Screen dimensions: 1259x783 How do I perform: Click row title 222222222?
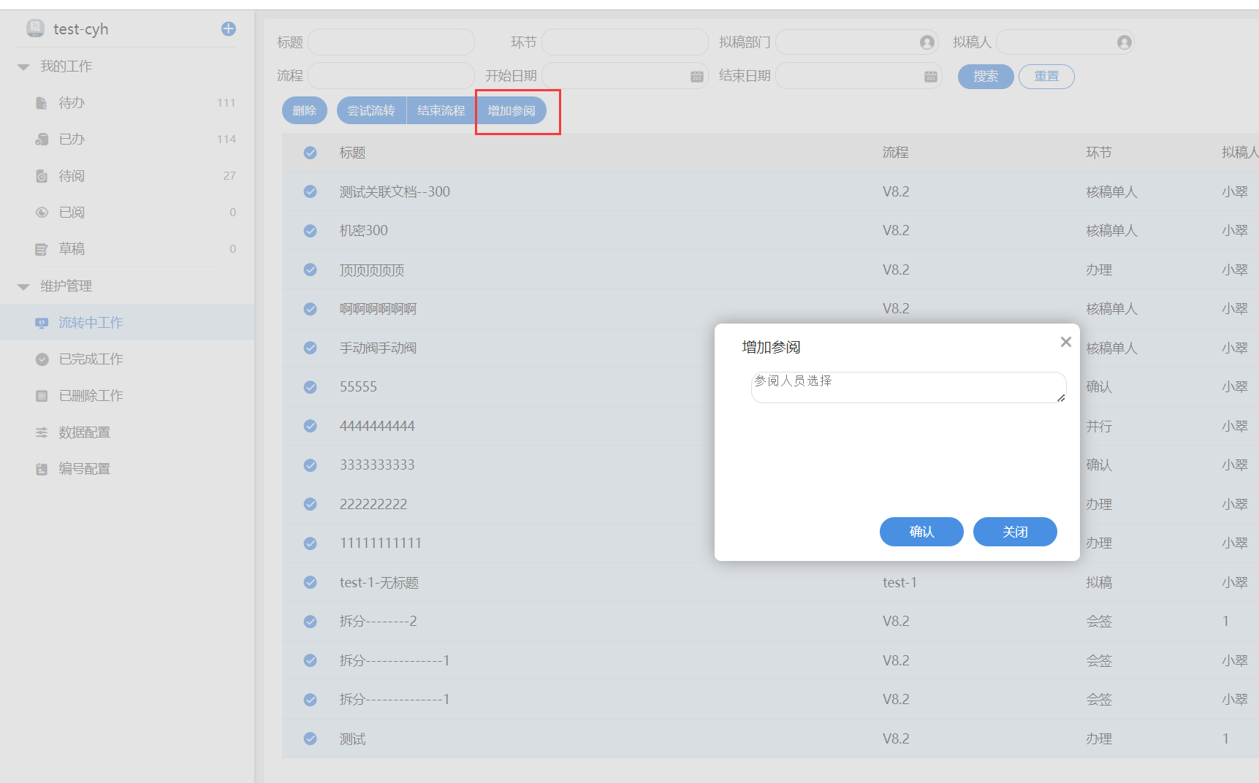(373, 504)
